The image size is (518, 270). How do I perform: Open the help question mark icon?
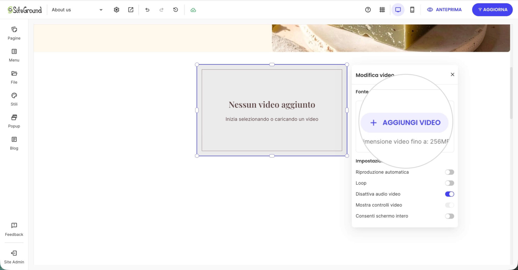(368, 10)
